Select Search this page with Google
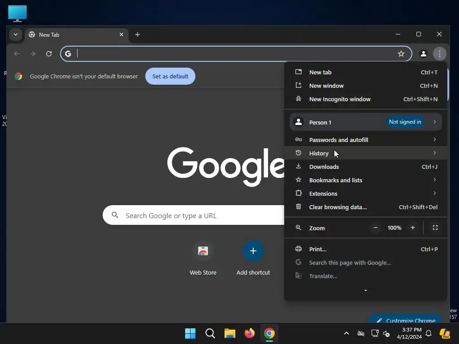 [x=366, y=262]
